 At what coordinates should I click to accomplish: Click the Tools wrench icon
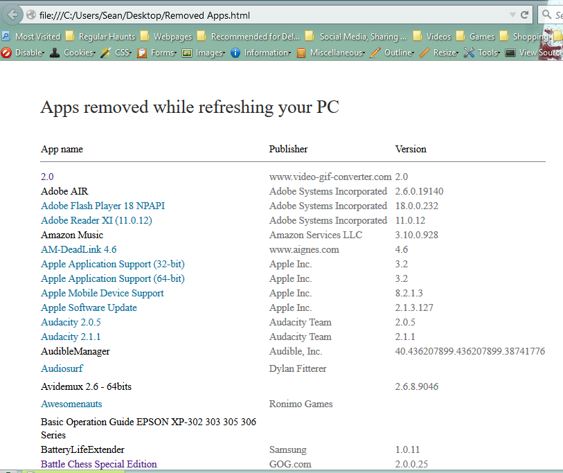469,53
